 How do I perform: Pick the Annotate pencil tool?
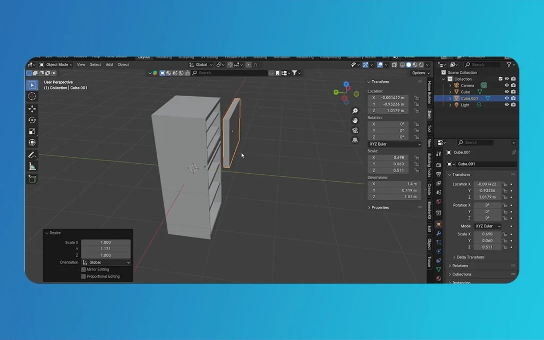coord(32,155)
